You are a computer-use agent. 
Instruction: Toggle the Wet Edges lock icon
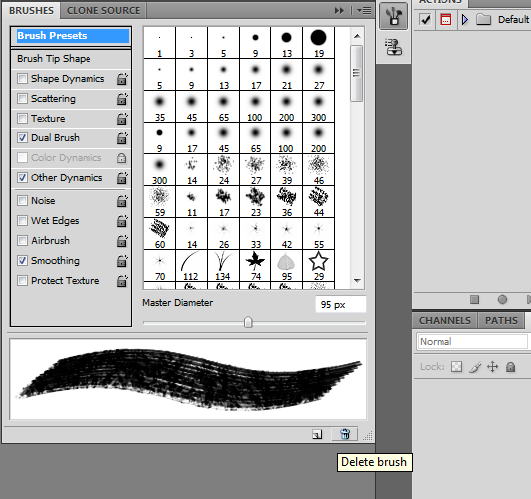pos(122,221)
